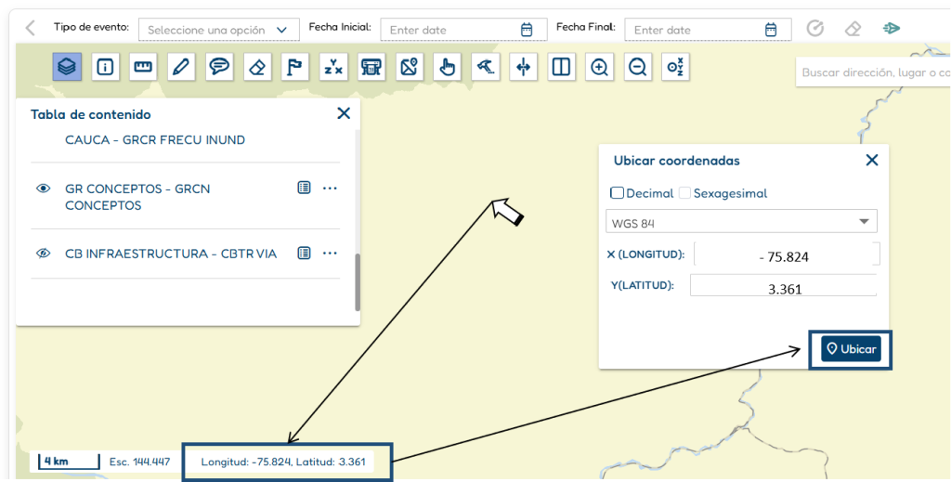Viewport: 951px width, 482px height.
Task: Select CAUCA - GRCR FRECU INUND layer
Action: [155, 140]
